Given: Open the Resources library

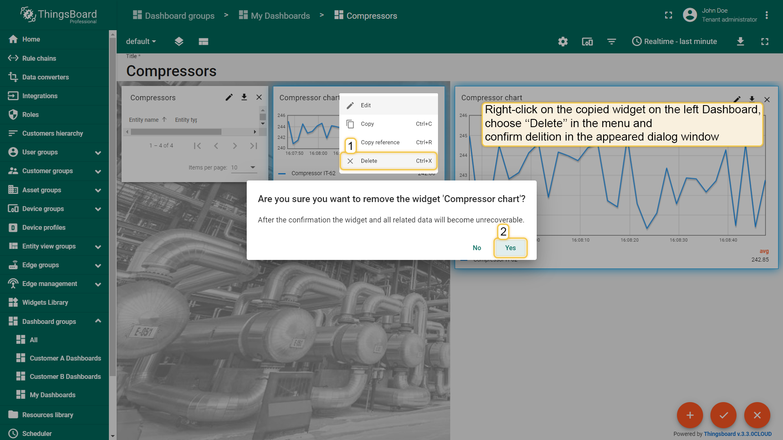Looking at the screenshot, I should coord(54,415).
